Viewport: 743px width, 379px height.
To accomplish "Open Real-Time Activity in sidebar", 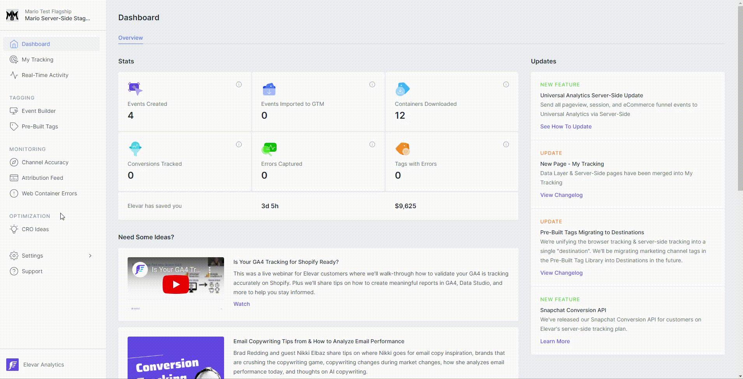I will tap(51, 75).
